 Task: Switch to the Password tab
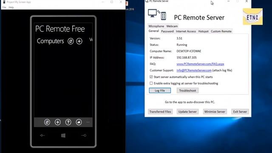(x=167, y=31)
